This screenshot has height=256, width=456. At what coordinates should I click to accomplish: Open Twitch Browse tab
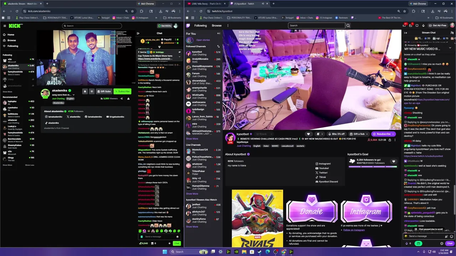pos(217,26)
